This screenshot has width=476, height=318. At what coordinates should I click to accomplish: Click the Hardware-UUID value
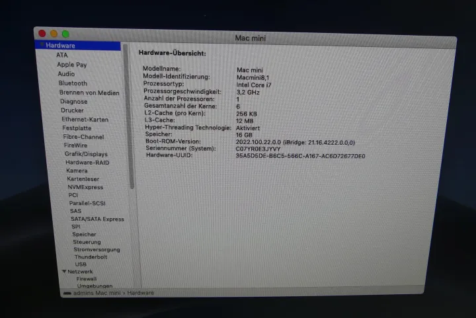coord(301,156)
